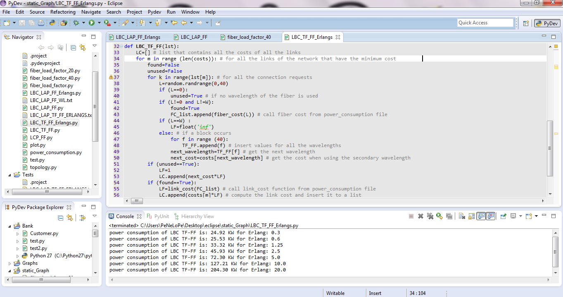Screen dimensions: 563x297
Task: Click the Next Annotation toolbar icon
Action: pyautogui.click(x=142, y=23)
